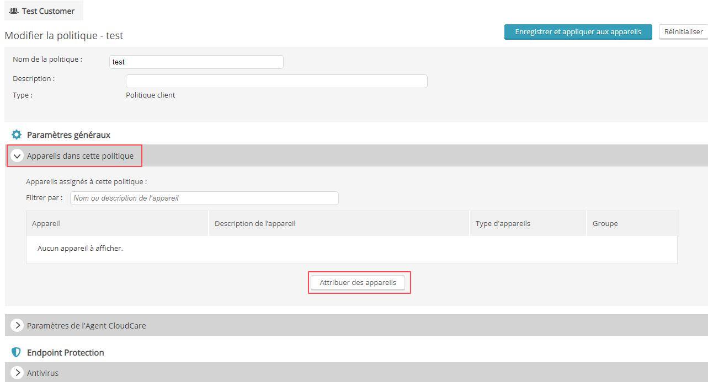Click the Antivirus section header bar
Viewport: 708px width, 382px height.
353,373
